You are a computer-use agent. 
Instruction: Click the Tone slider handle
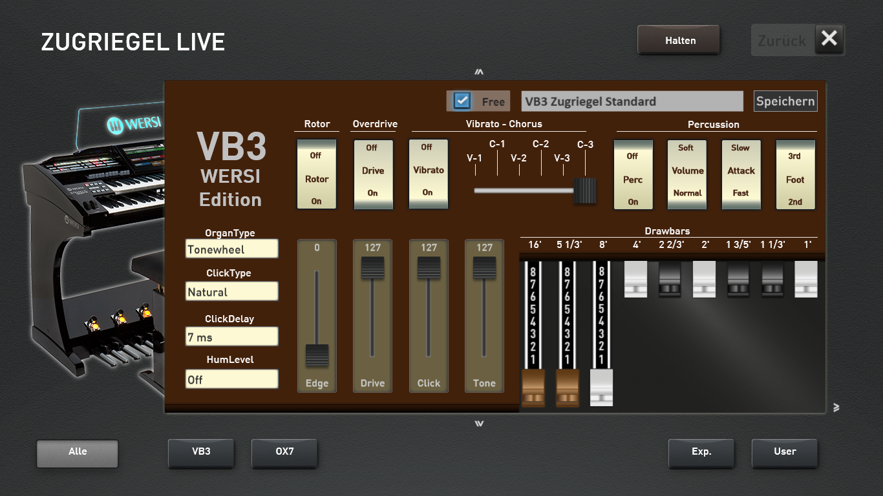point(484,268)
